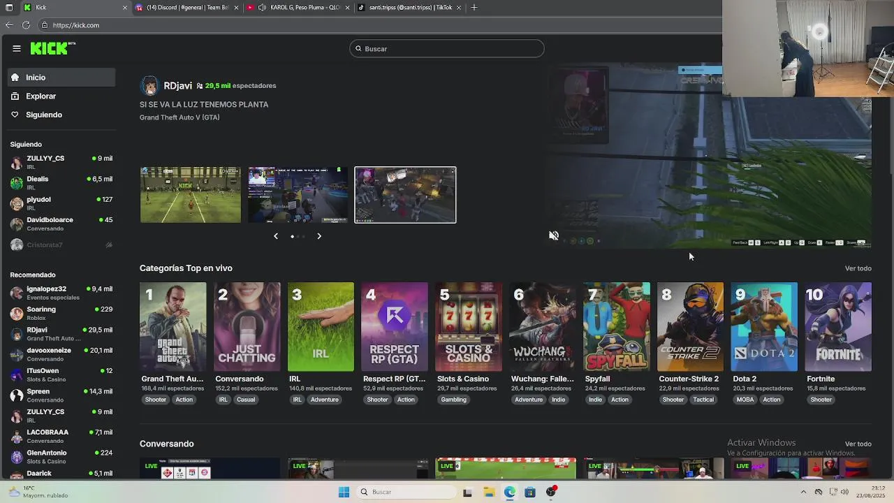The height and width of the screenshot is (503, 894).
Task: Select first featured stream thumbnail, the football pitch
Action: pyautogui.click(x=191, y=195)
